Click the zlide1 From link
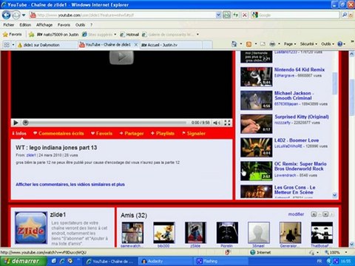The width and height of the screenshot is (355, 266). (31, 155)
